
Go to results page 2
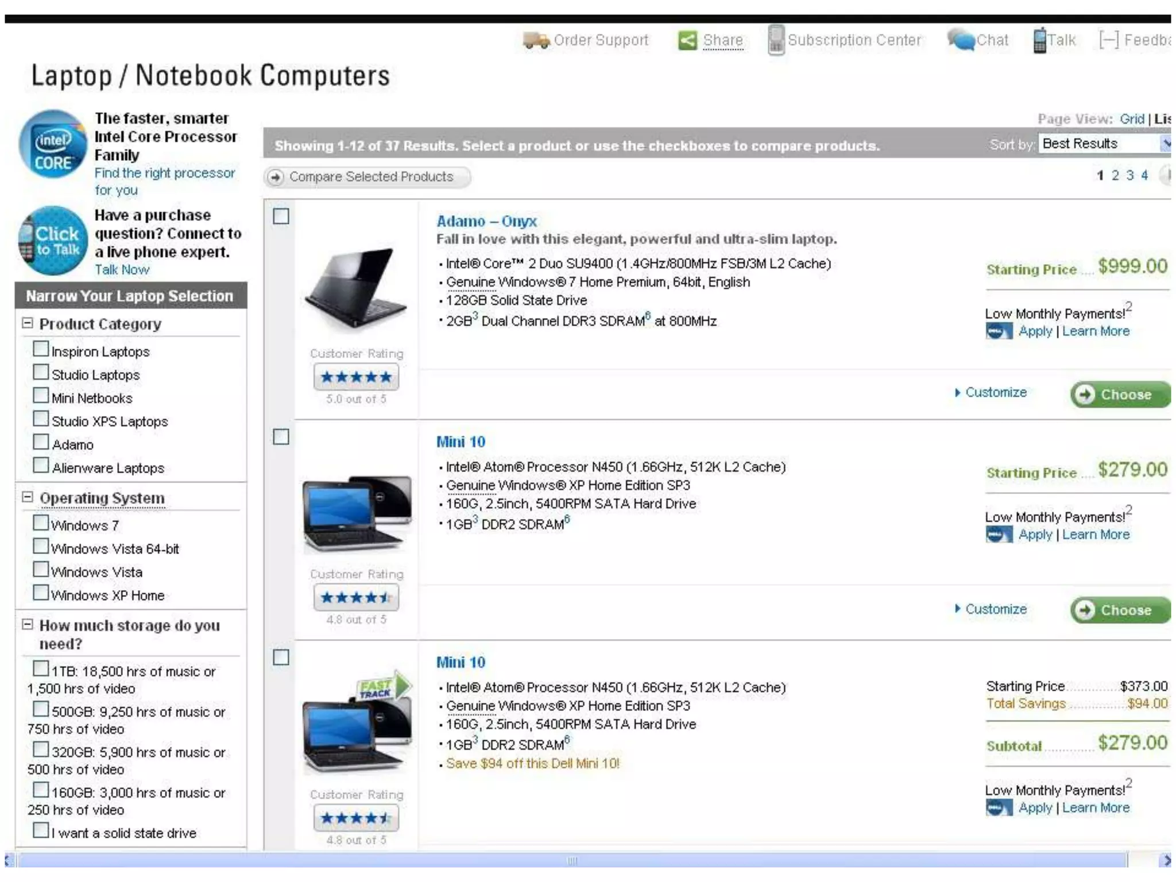1115,176
